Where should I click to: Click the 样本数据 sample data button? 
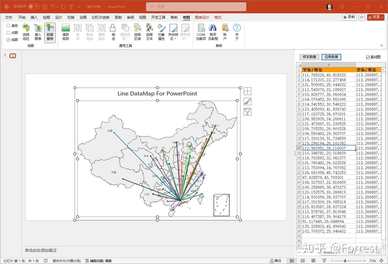(309, 57)
